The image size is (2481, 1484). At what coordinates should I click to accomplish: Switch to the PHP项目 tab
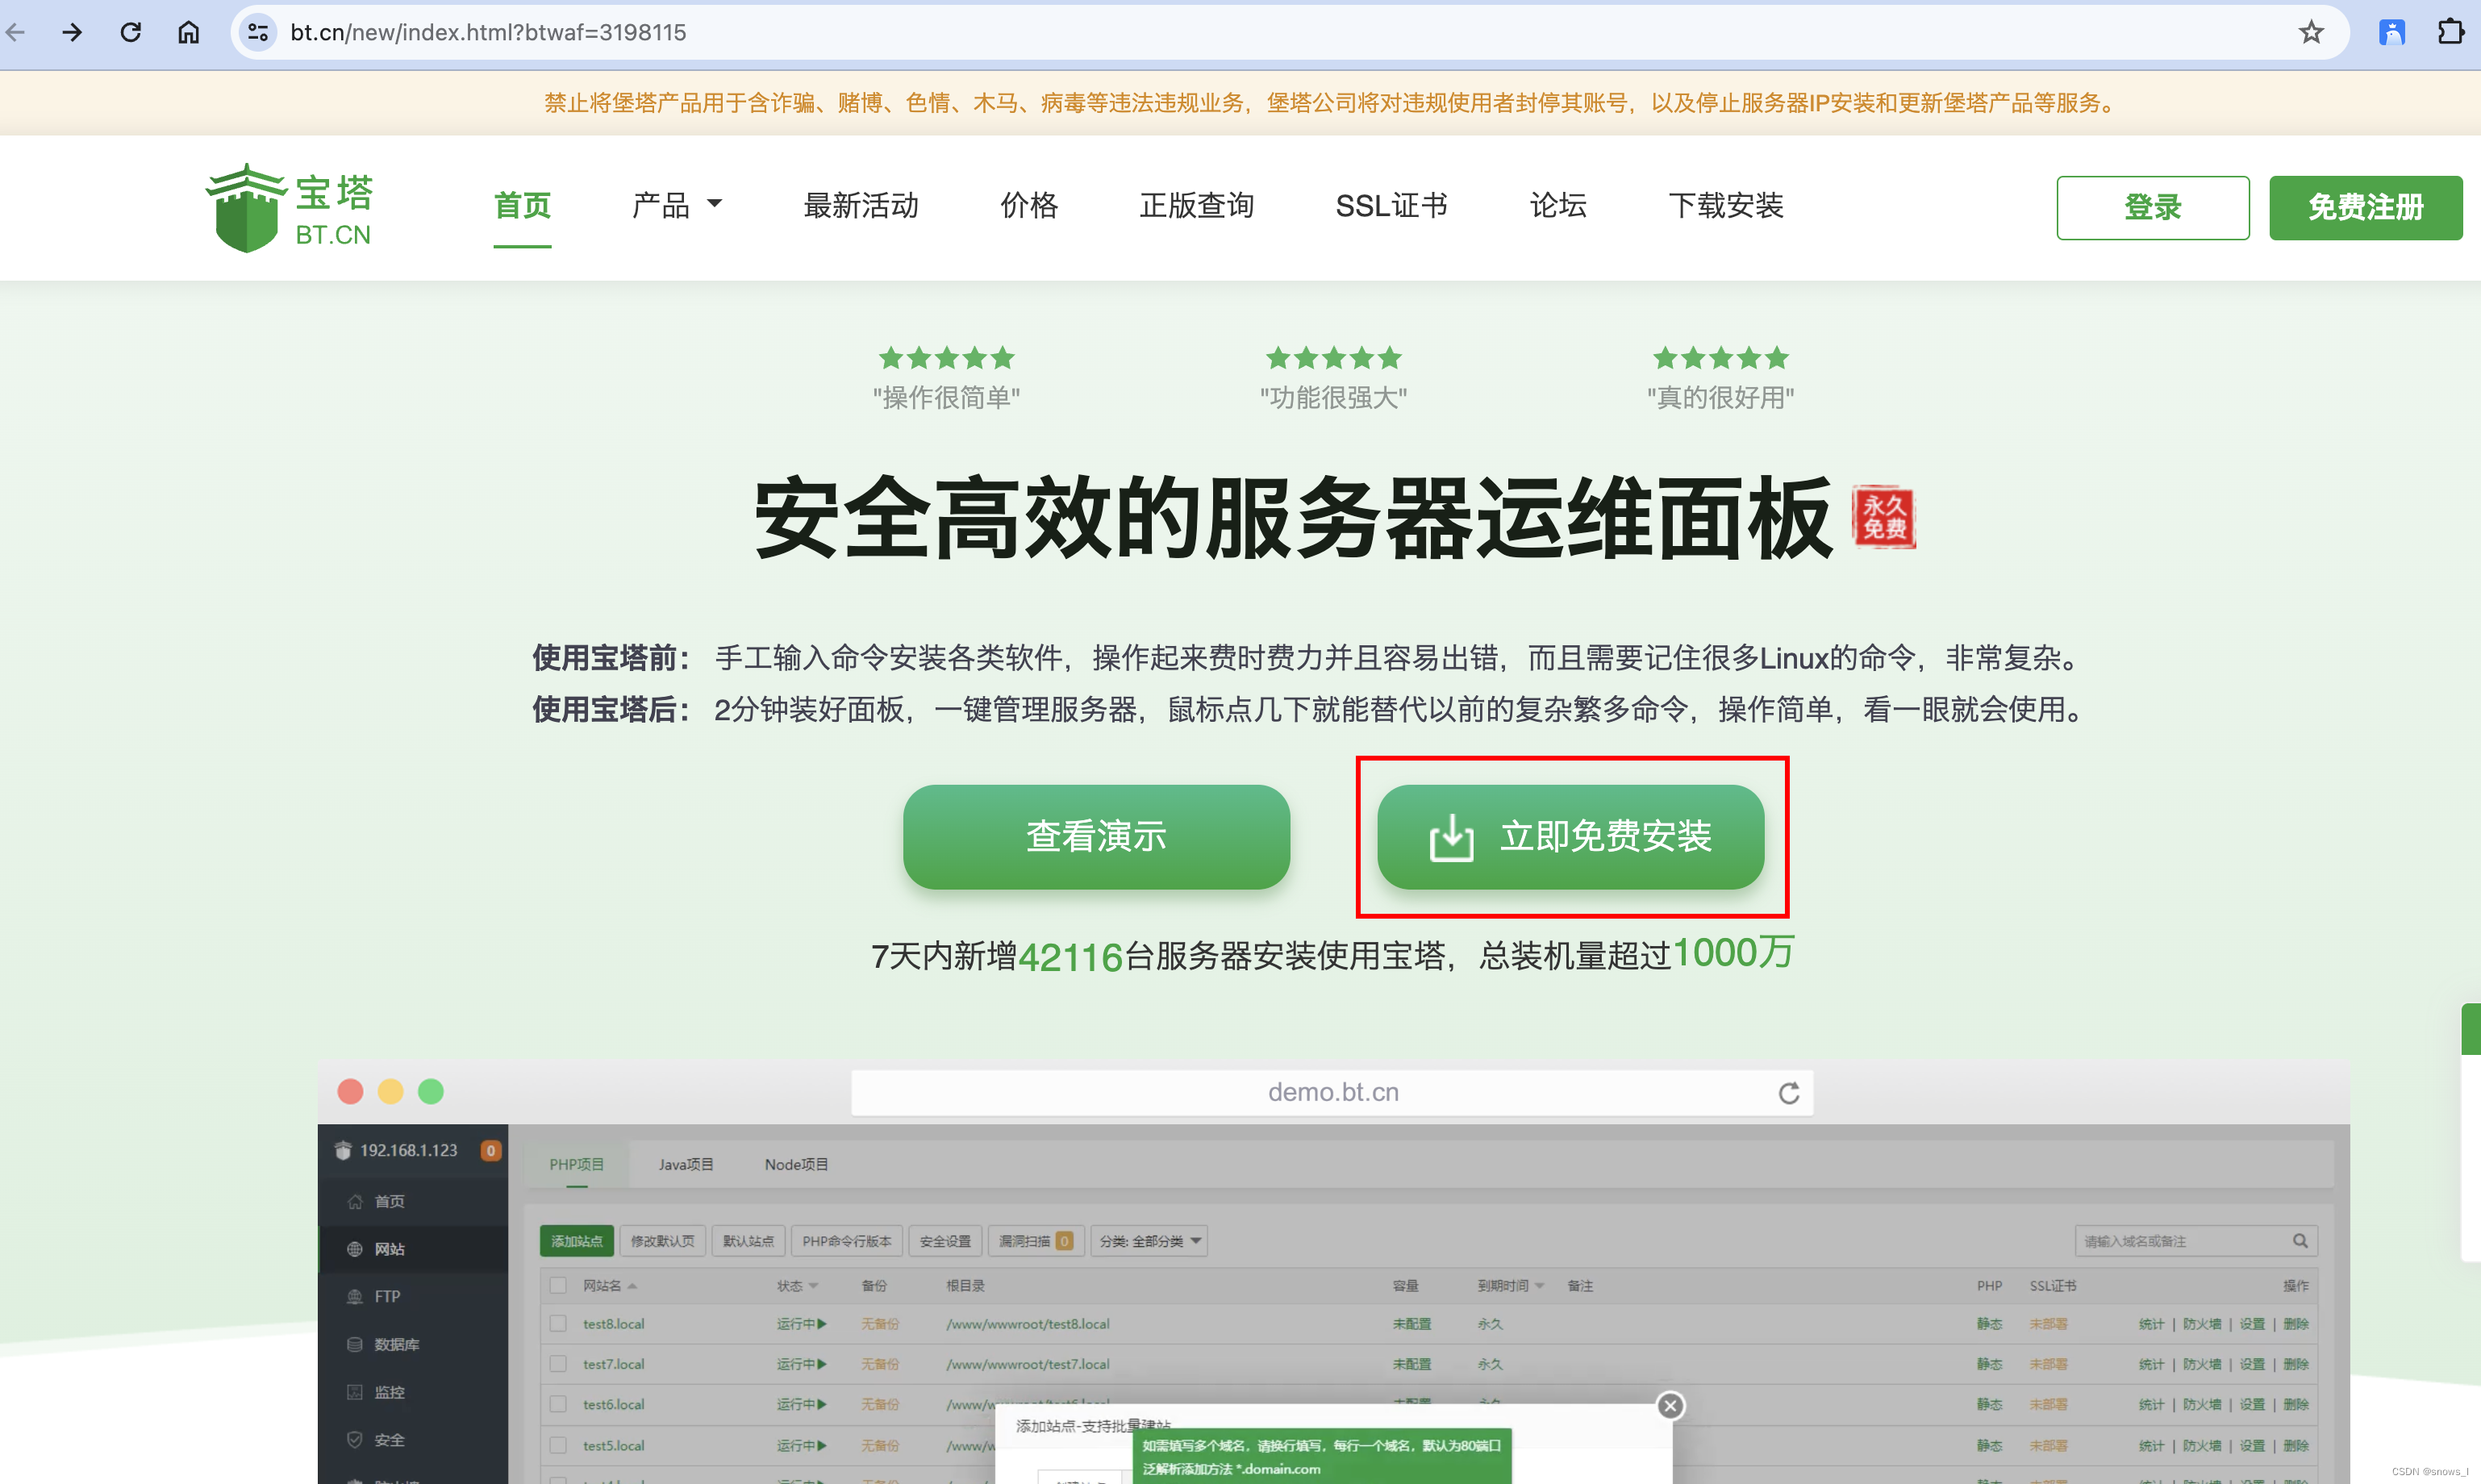pyautogui.click(x=577, y=1164)
